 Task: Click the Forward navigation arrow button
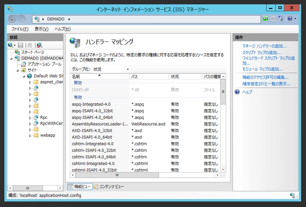[22, 19]
